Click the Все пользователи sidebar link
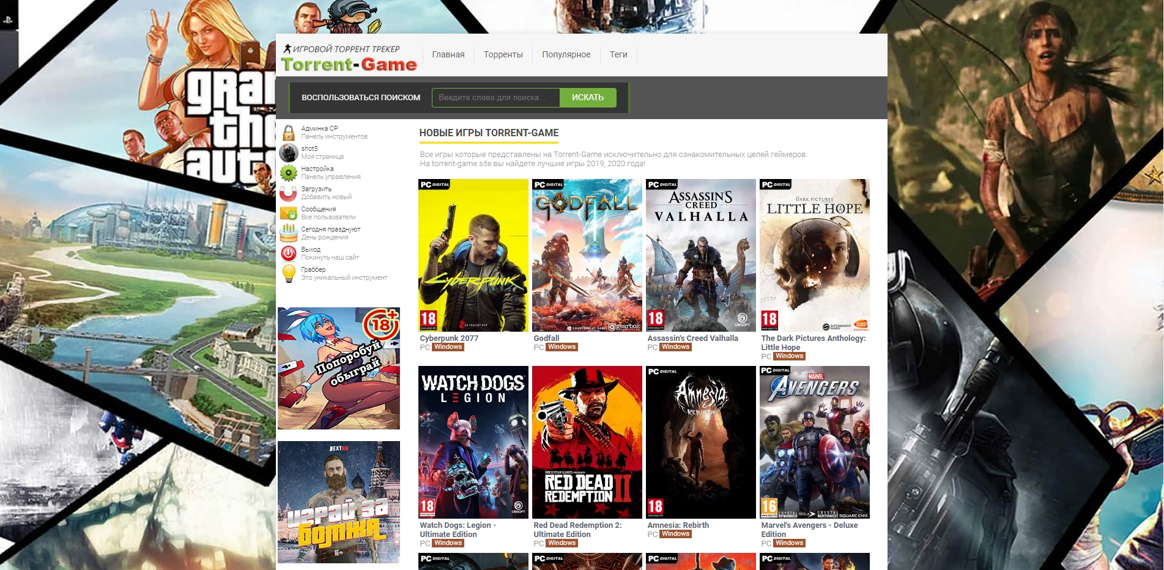The image size is (1164, 570). pos(328,217)
